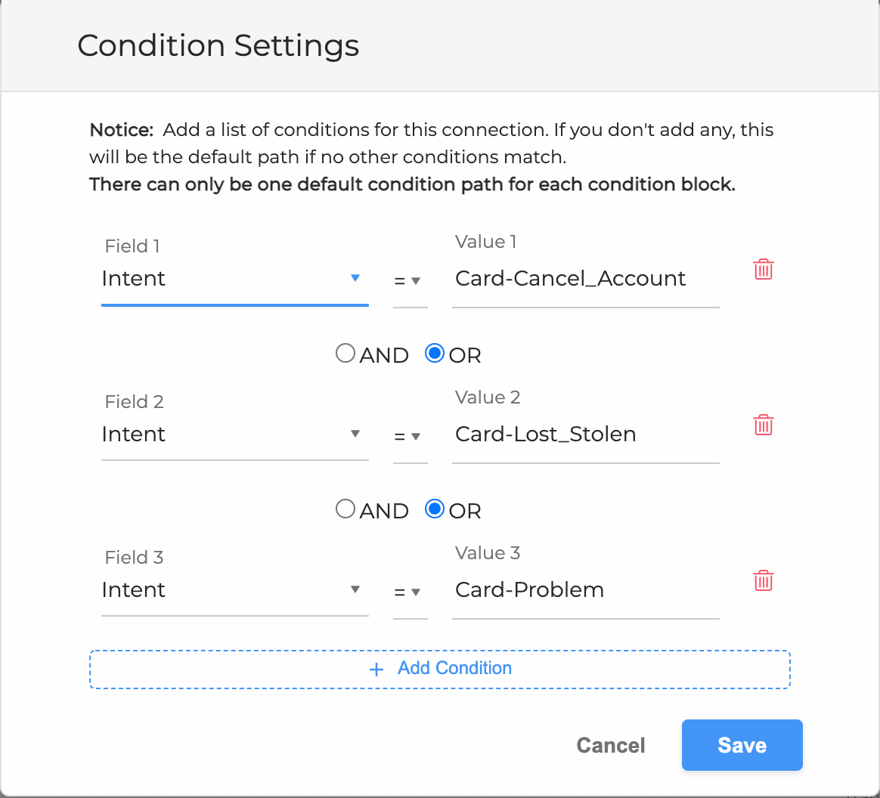
Task: Select AND for the first condition pair
Action: click(345, 352)
